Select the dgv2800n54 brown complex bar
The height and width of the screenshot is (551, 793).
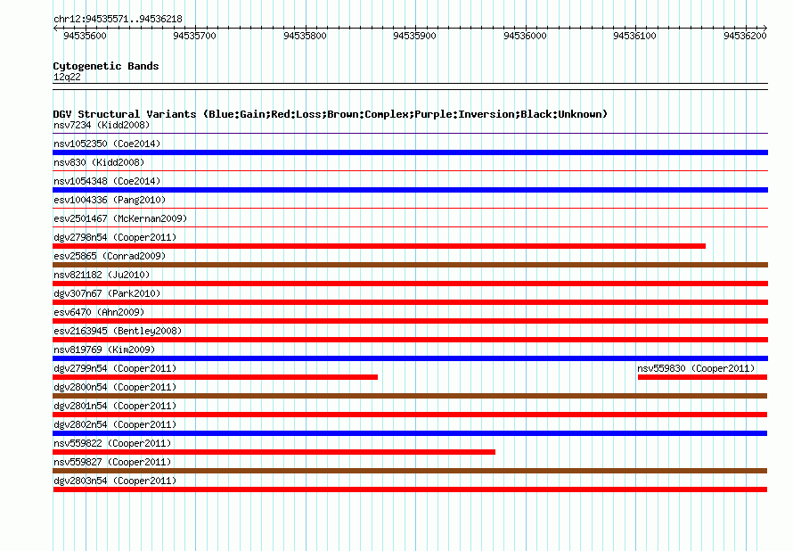(410, 396)
